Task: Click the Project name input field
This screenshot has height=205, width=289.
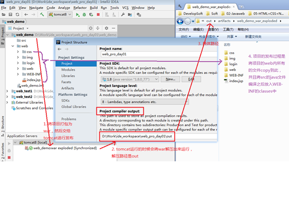Action: (159, 54)
